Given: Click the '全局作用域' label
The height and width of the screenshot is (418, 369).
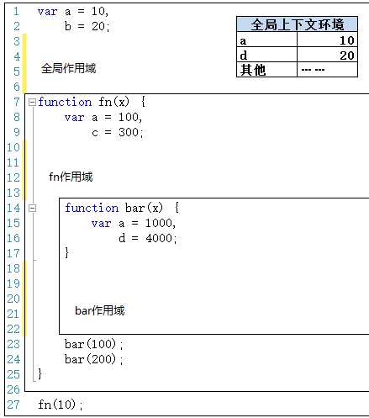Looking at the screenshot, I should 69,68.
